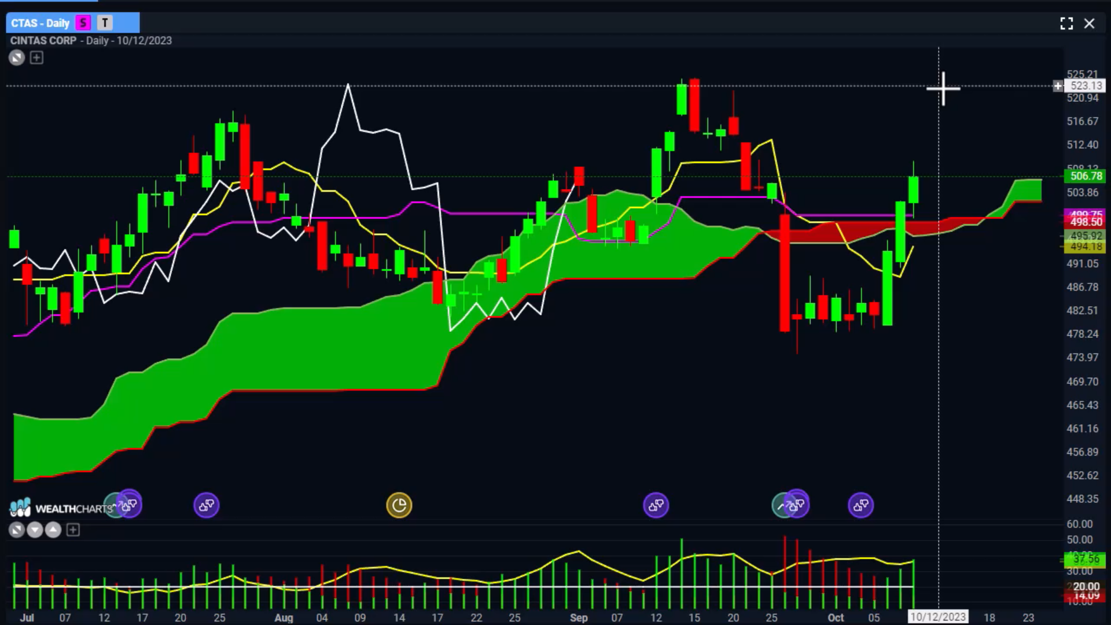
Task: Open the thumbs marker near Oct 03
Action: (x=861, y=505)
